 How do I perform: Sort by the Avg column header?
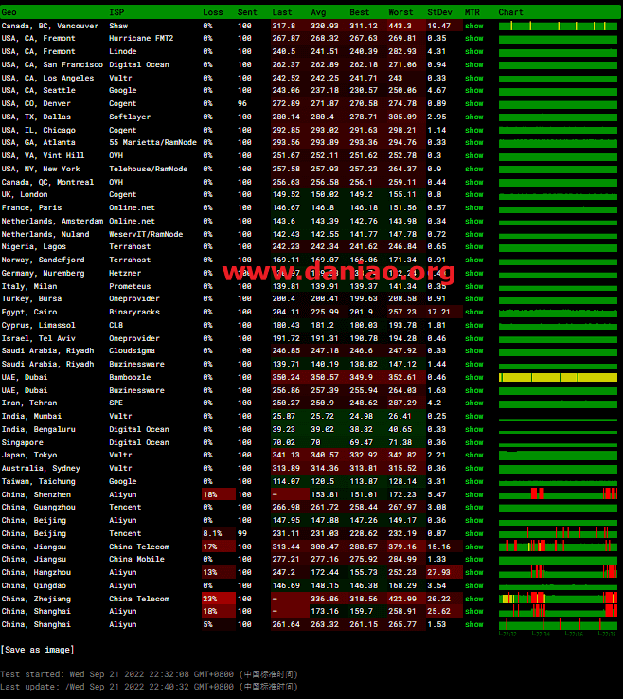pyautogui.click(x=318, y=12)
